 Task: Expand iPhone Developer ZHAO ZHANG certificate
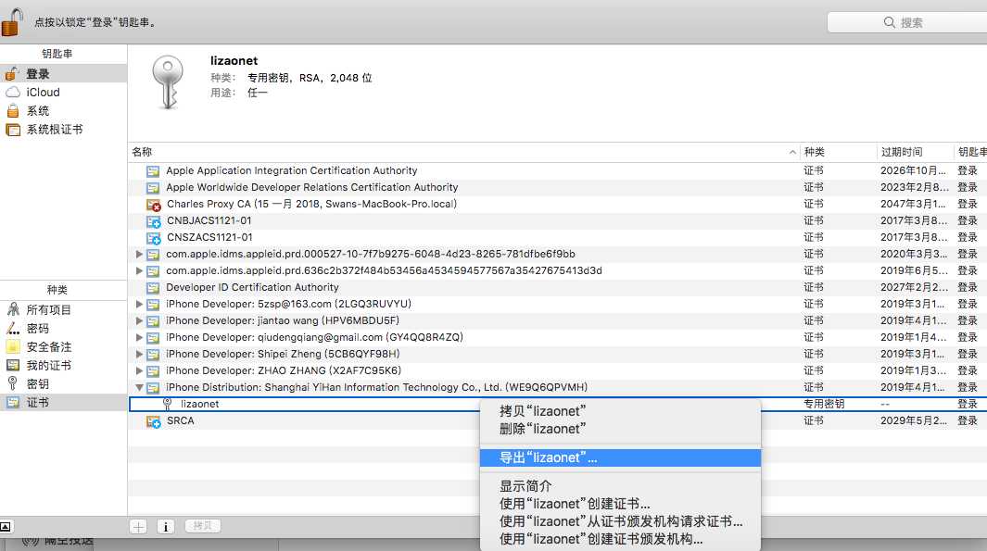(139, 370)
